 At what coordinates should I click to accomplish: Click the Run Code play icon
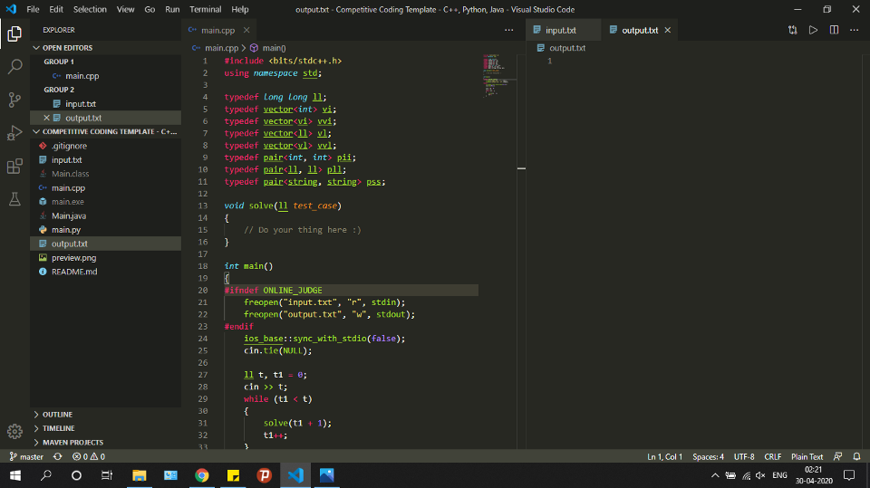(813, 30)
